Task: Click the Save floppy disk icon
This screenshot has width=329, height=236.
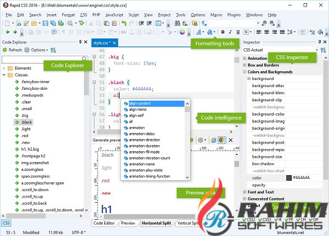Action: tap(46, 23)
